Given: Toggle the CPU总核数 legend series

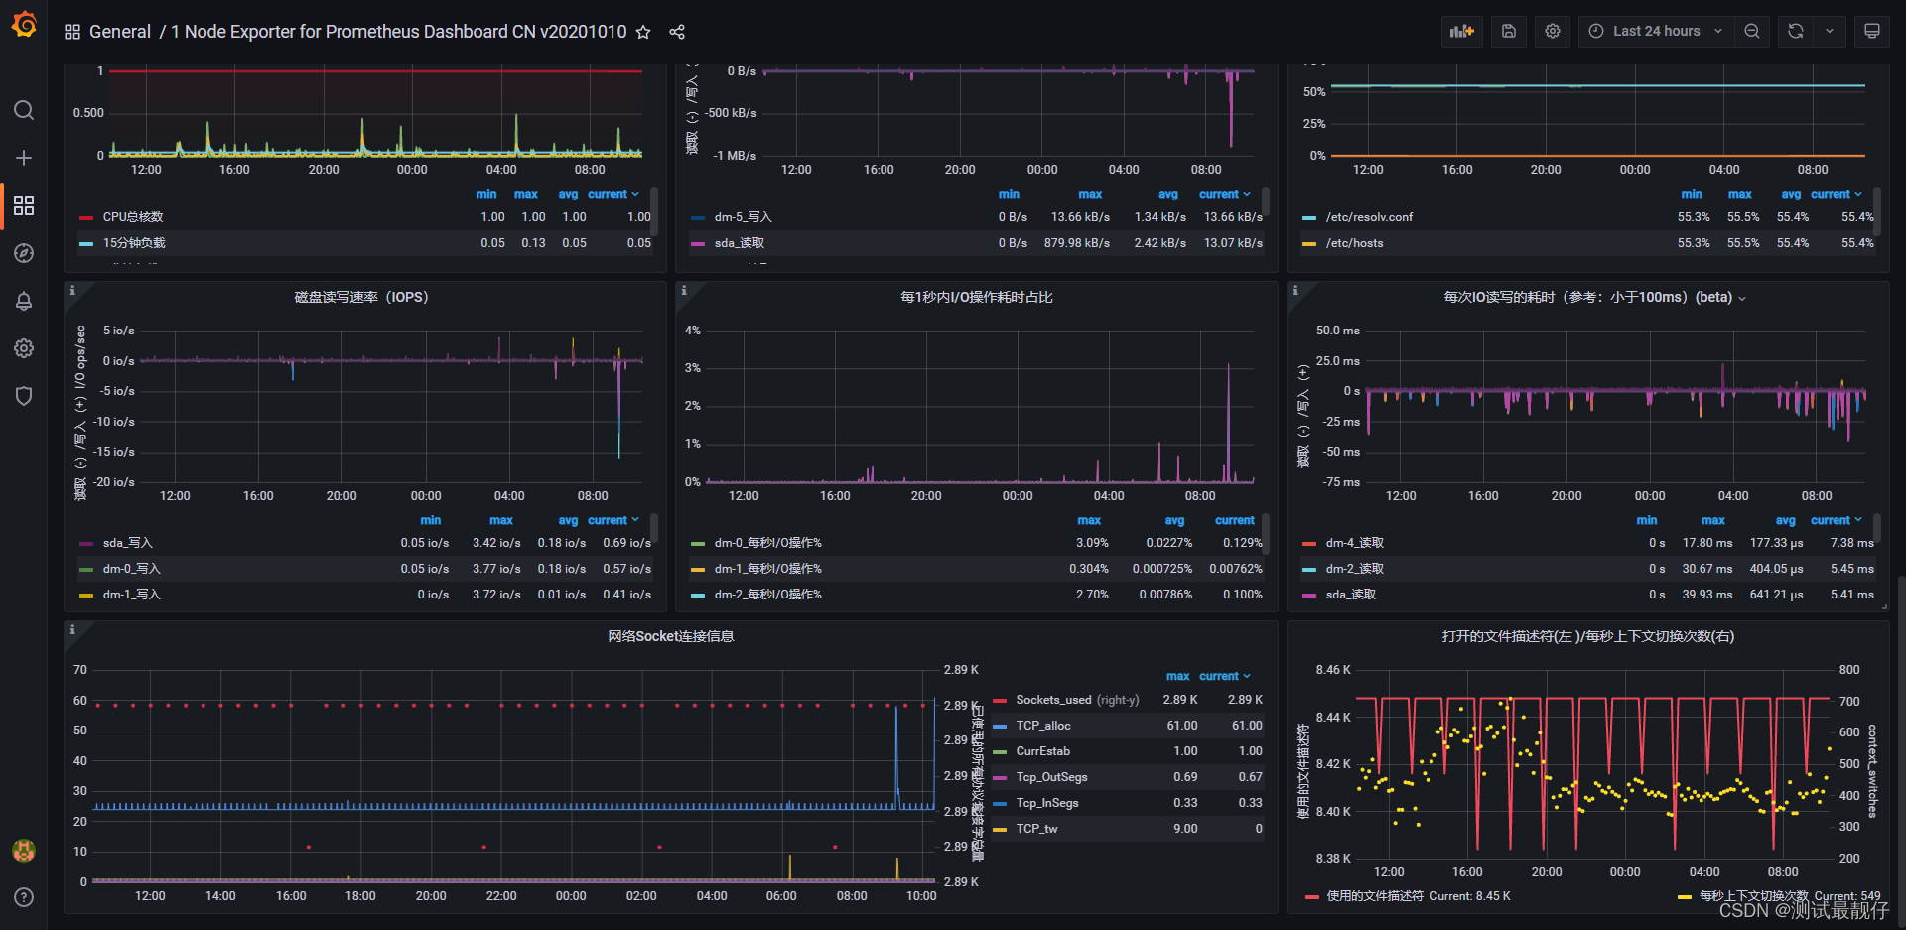Looking at the screenshot, I should 133,217.
